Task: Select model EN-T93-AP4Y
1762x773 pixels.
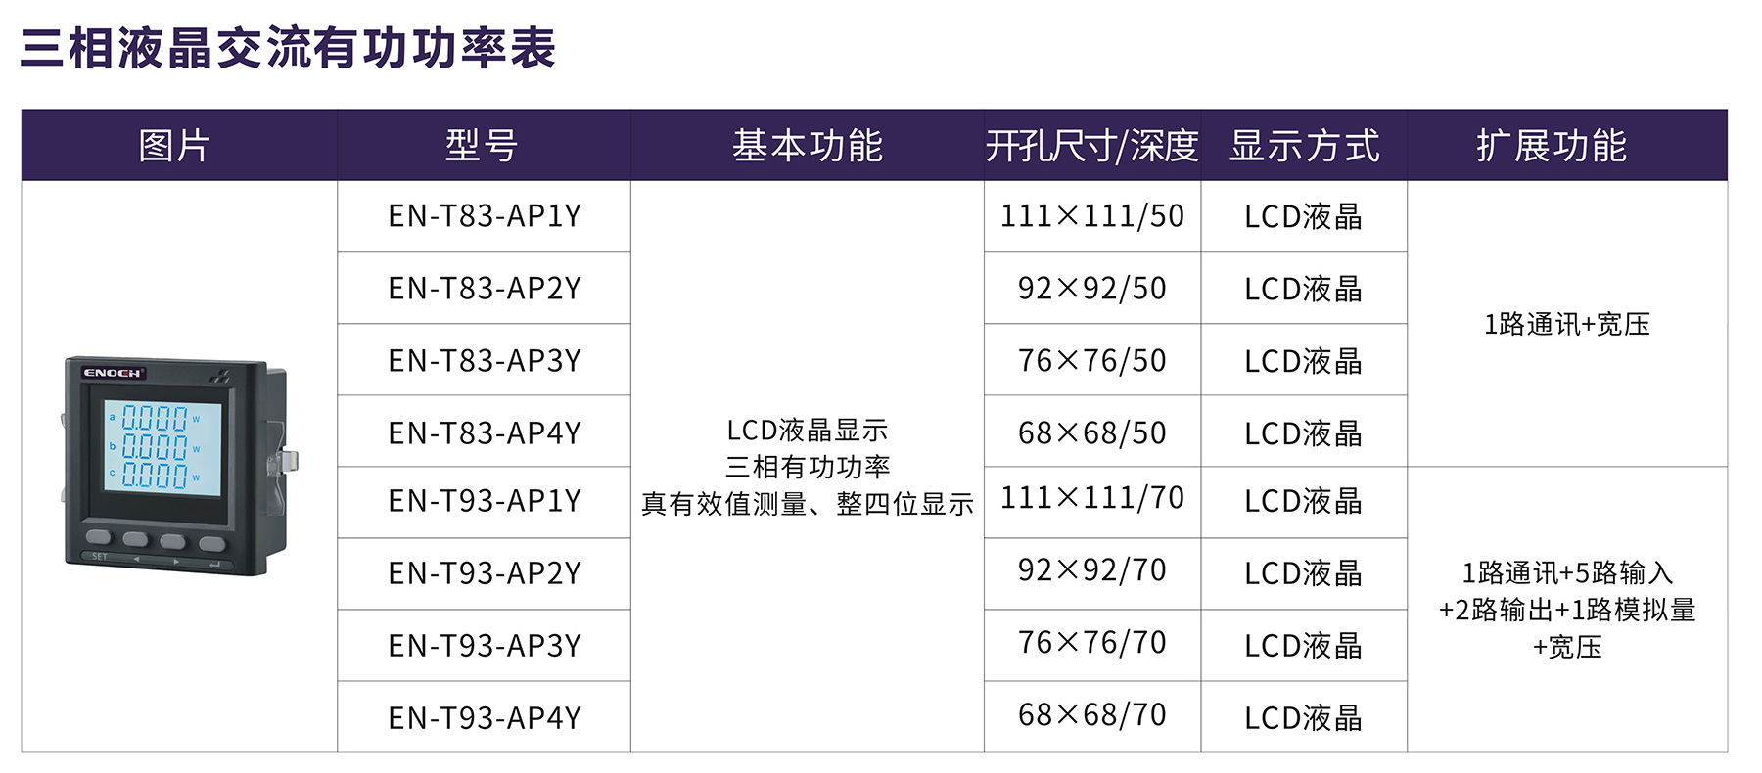Action: [x=485, y=718]
